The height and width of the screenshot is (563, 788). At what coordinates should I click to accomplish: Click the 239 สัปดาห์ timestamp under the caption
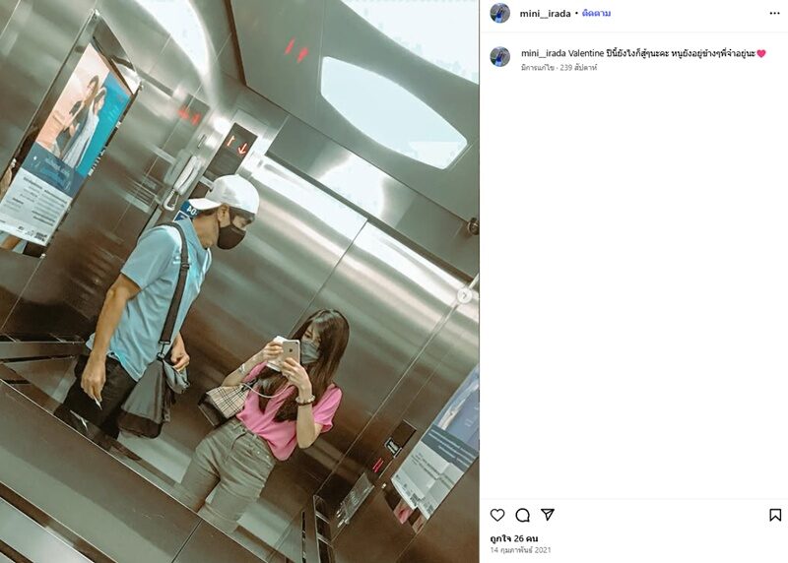578,67
